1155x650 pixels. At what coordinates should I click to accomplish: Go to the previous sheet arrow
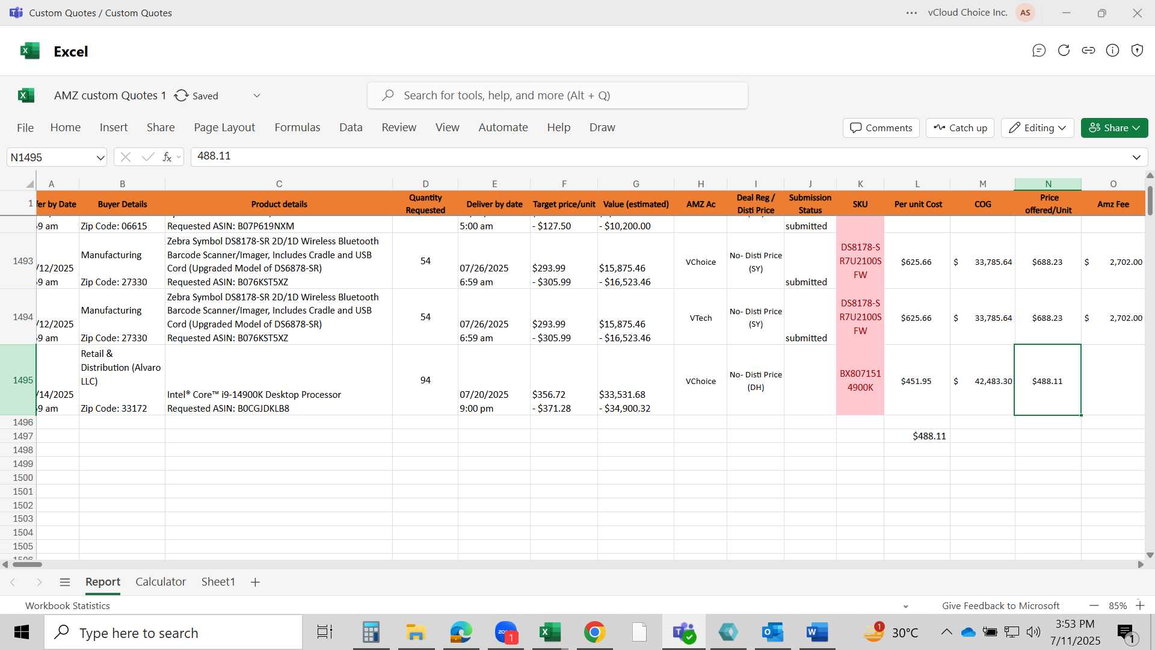point(13,582)
